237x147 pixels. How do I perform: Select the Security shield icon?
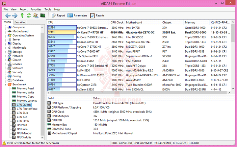(x=10, y=72)
